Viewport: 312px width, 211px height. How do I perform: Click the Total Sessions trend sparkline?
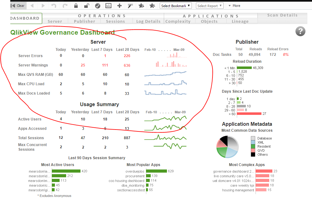click(166, 137)
